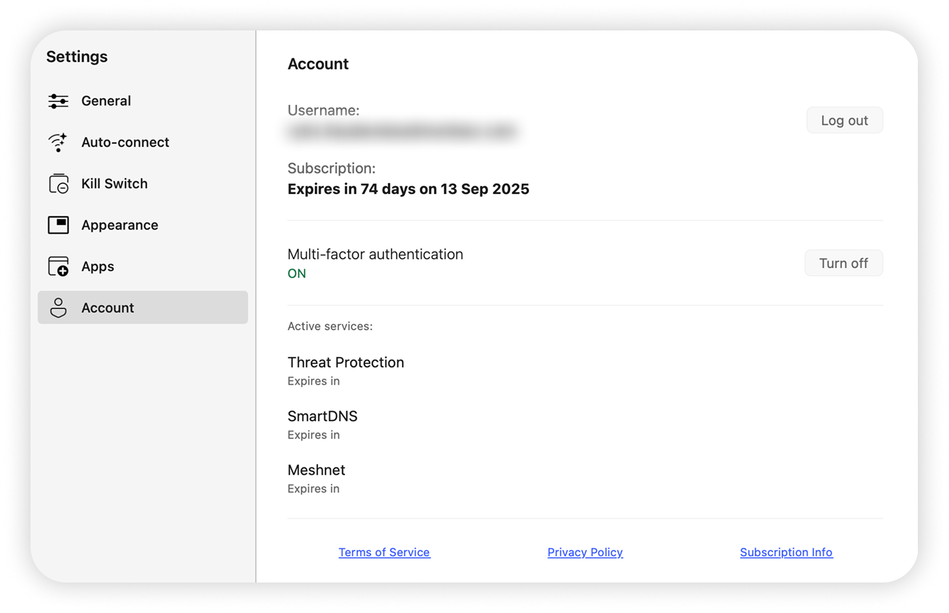Click the Account person icon
949x613 pixels.
coord(58,308)
